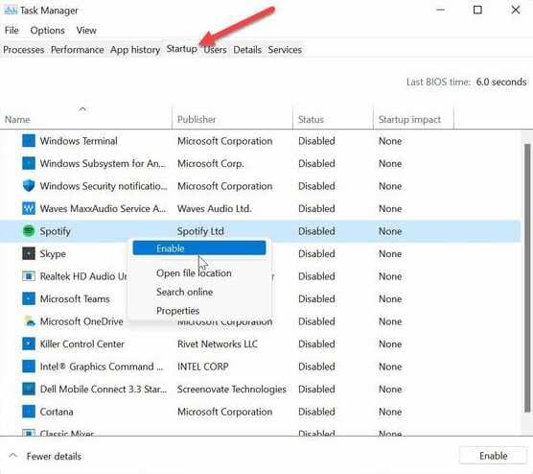Choose Search online in context menu
Screen dimensions: 533x474
pyautogui.click(x=185, y=292)
